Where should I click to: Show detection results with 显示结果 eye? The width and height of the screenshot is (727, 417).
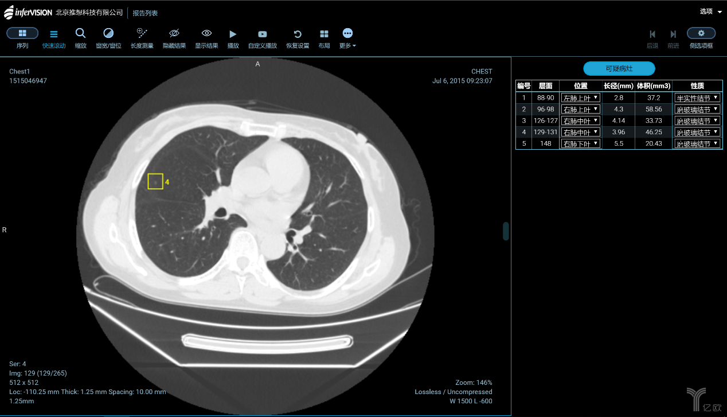[206, 34]
